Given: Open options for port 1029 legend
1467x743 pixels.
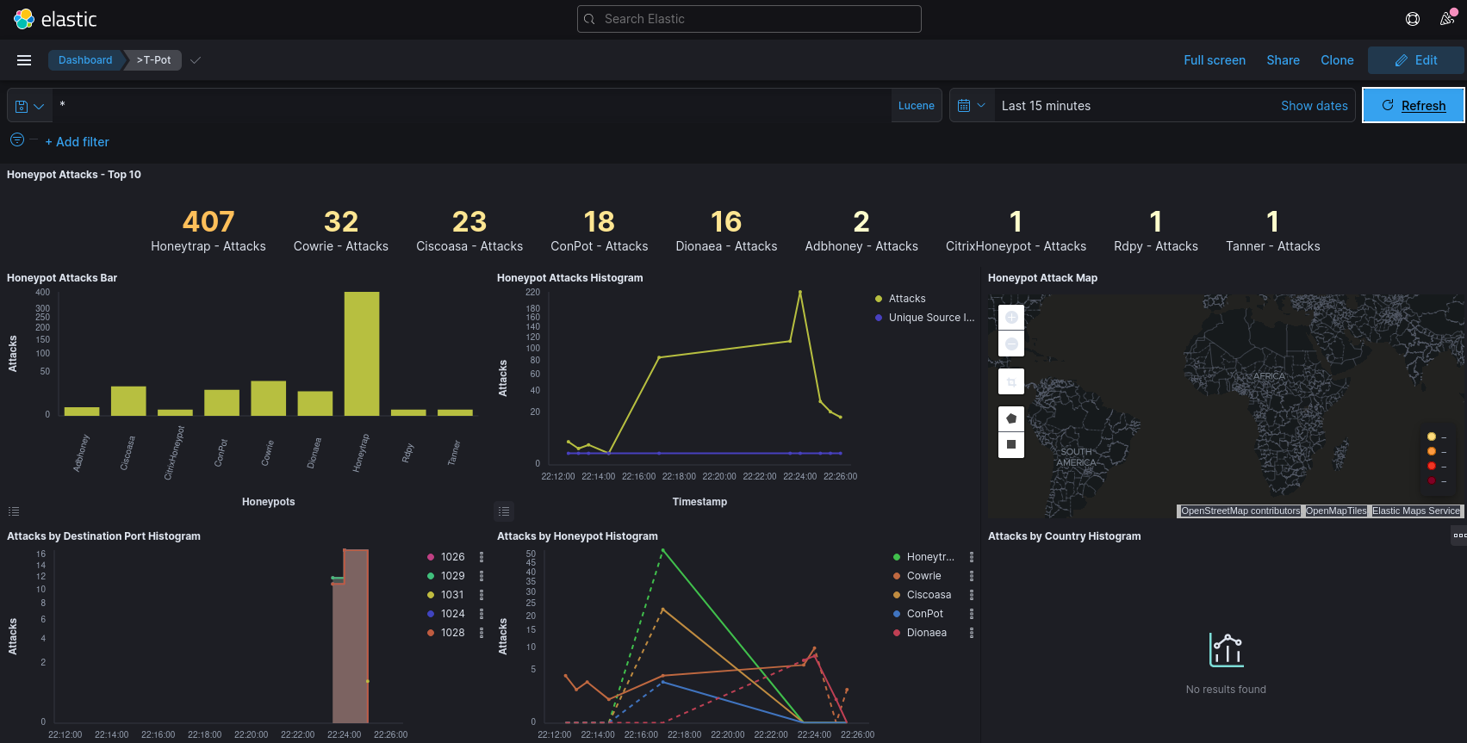Looking at the screenshot, I should click(x=482, y=576).
